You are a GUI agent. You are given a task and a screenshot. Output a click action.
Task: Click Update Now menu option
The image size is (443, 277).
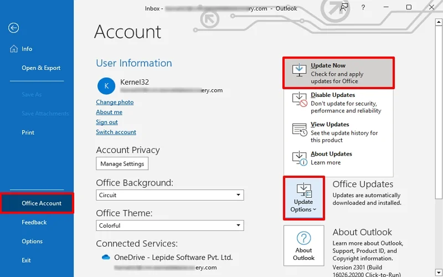coord(338,73)
